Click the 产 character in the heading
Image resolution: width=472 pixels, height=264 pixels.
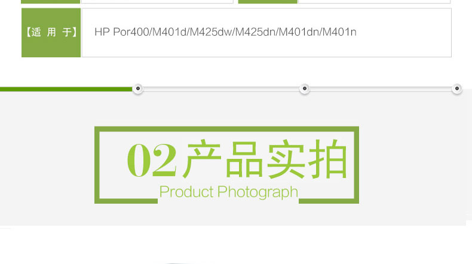202,158
